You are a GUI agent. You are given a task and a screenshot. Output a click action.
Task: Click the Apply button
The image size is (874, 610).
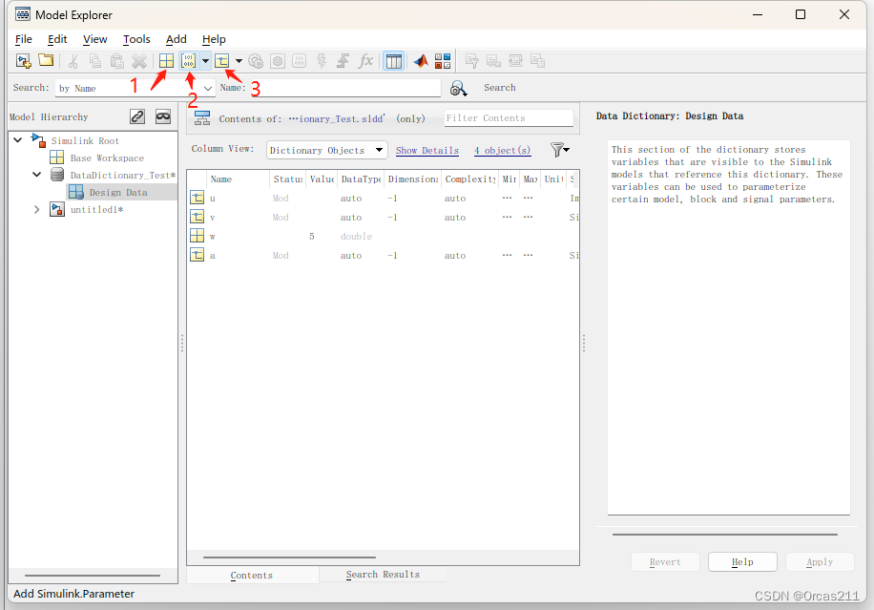tap(820, 562)
